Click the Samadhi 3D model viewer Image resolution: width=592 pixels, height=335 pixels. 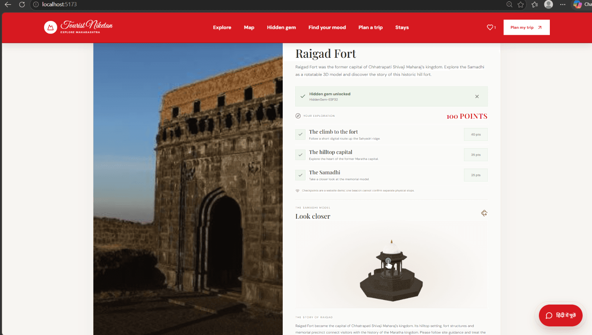(391, 265)
